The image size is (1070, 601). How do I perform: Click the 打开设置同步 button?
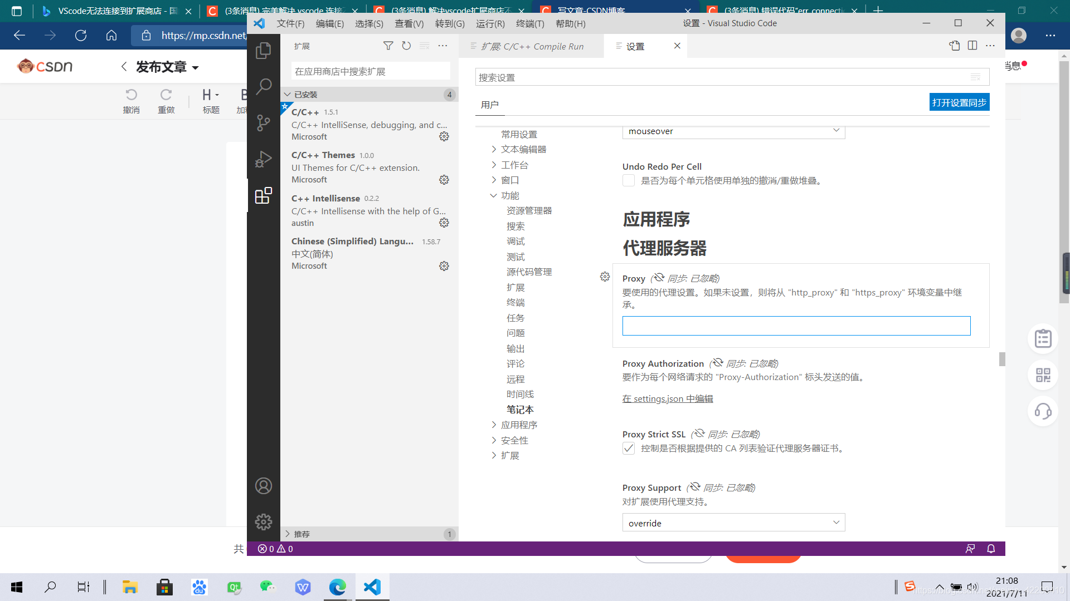[x=959, y=102]
